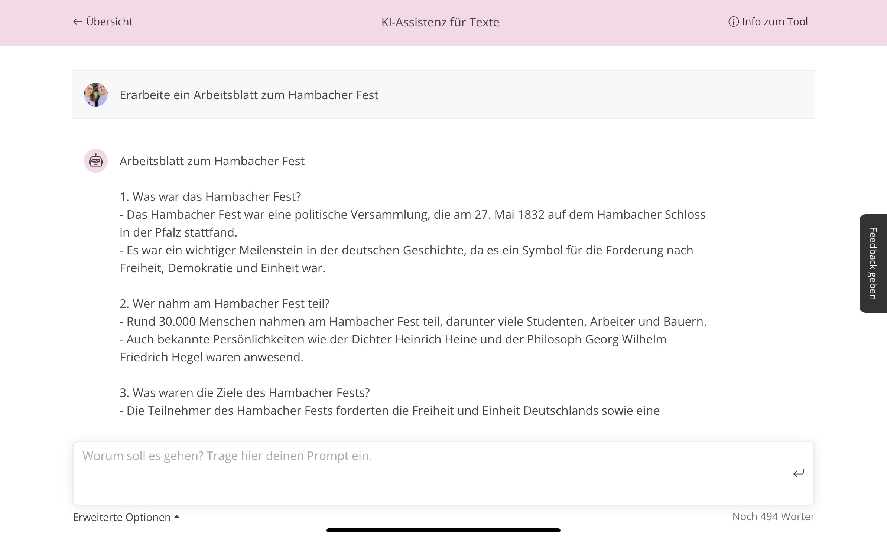The image size is (887, 538).
Task: Go back via the Übersicht arrow link
Action: coord(103,22)
